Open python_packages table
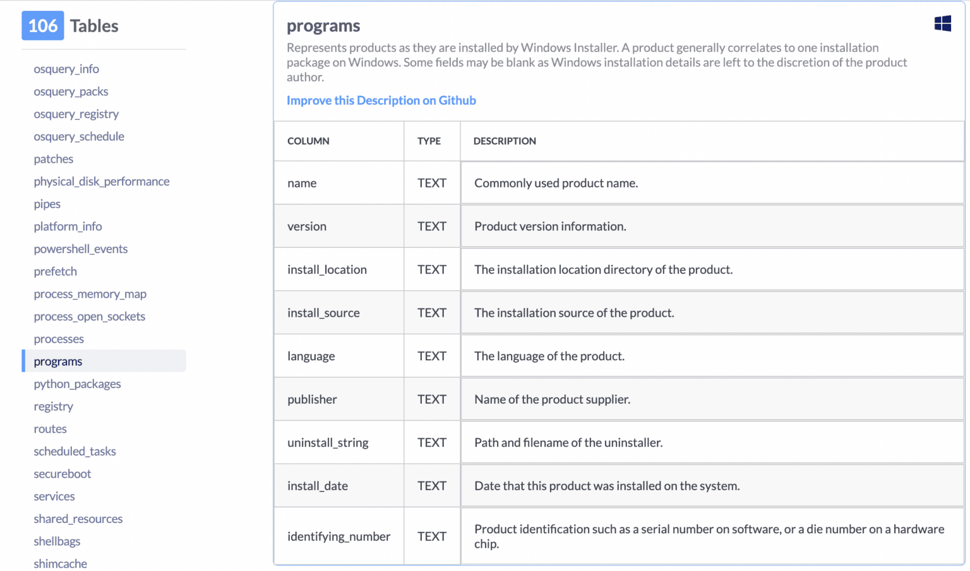 [x=77, y=384]
